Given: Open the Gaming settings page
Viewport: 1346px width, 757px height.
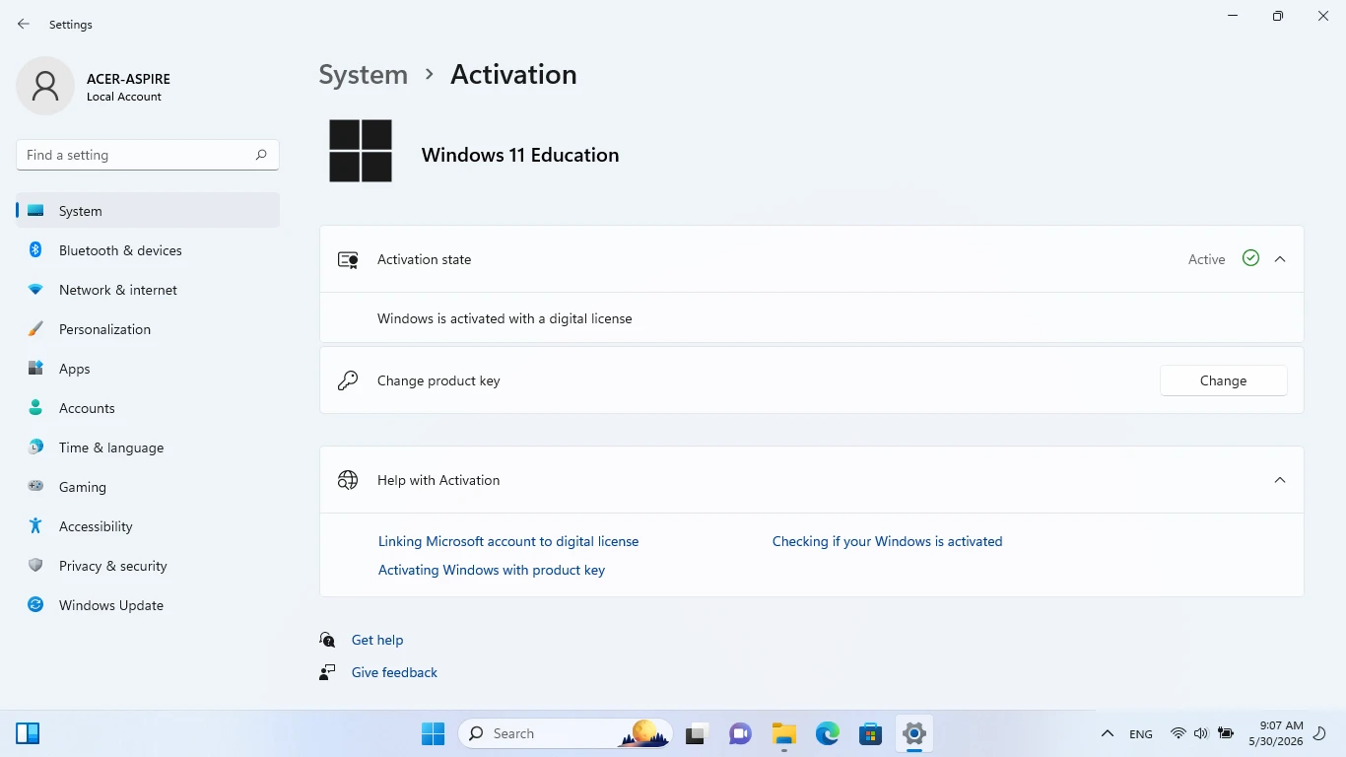Looking at the screenshot, I should pos(148,487).
